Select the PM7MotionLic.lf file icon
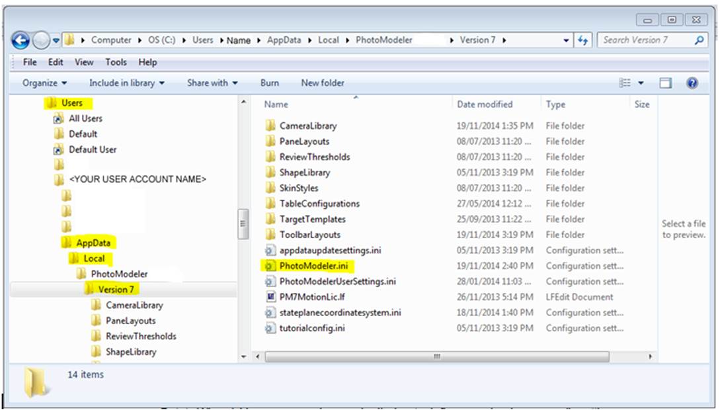This screenshot has width=722, height=410. click(x=270, y=297)
